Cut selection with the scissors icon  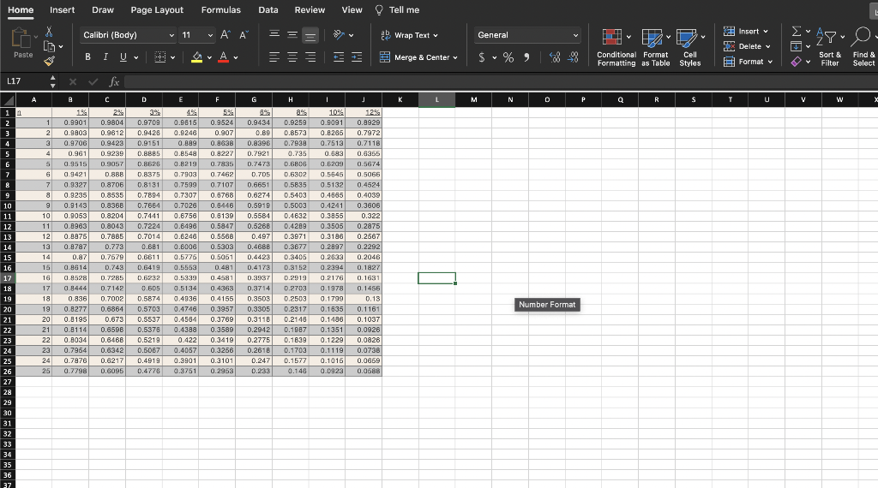pyautogui.click(x=49, y=32)
